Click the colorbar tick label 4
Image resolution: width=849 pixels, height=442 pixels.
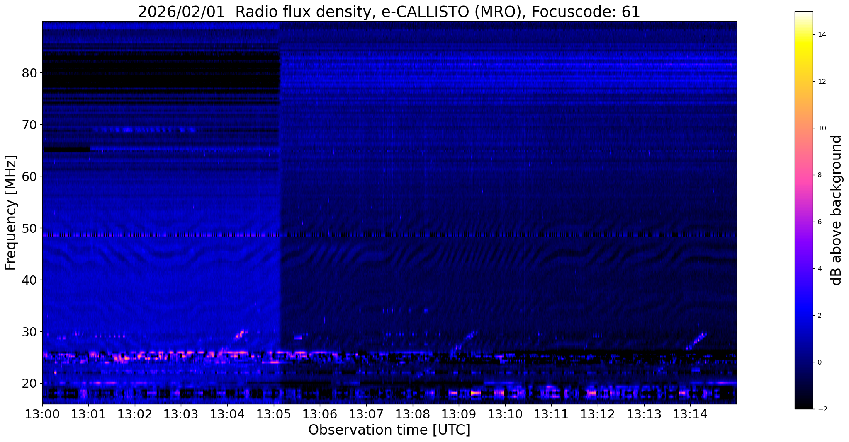(x=819, y=269)
